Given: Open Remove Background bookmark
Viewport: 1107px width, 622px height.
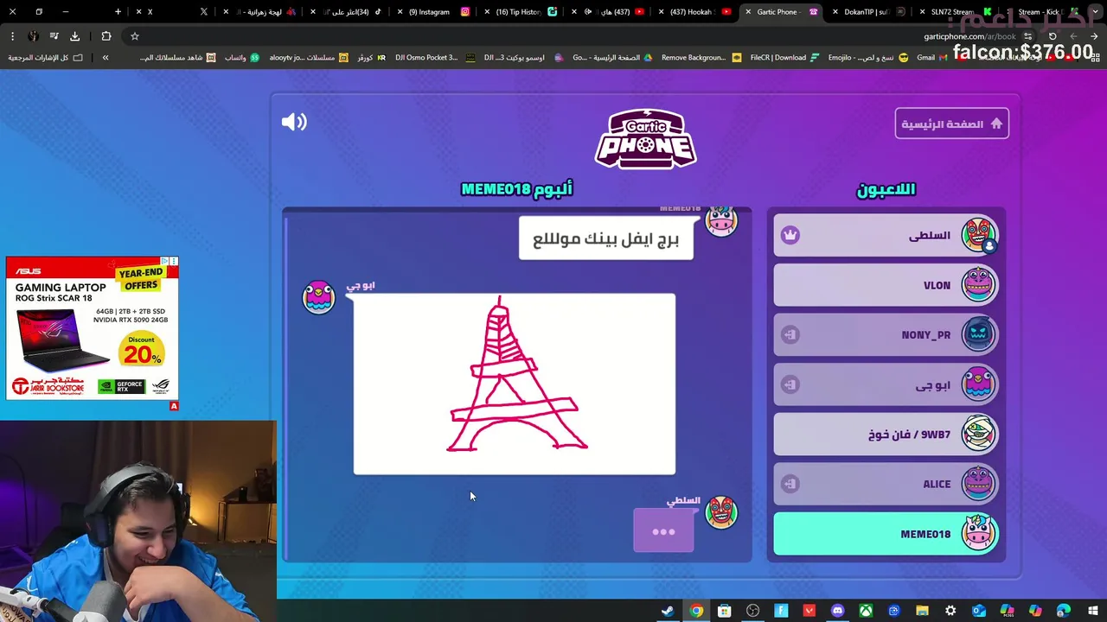Looking at the screenshot, I should point(701,58).
